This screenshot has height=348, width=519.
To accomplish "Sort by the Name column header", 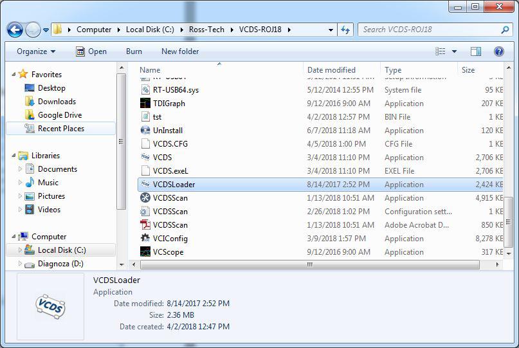I will tap(150, 70).
